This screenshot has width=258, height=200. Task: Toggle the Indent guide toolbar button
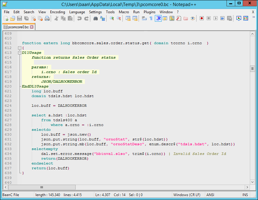coord(158,18)
